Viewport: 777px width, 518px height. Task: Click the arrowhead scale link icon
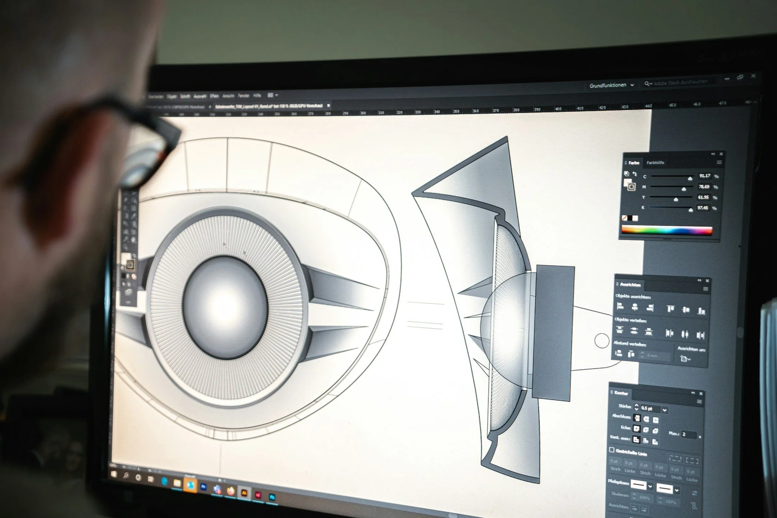[694, 505]
